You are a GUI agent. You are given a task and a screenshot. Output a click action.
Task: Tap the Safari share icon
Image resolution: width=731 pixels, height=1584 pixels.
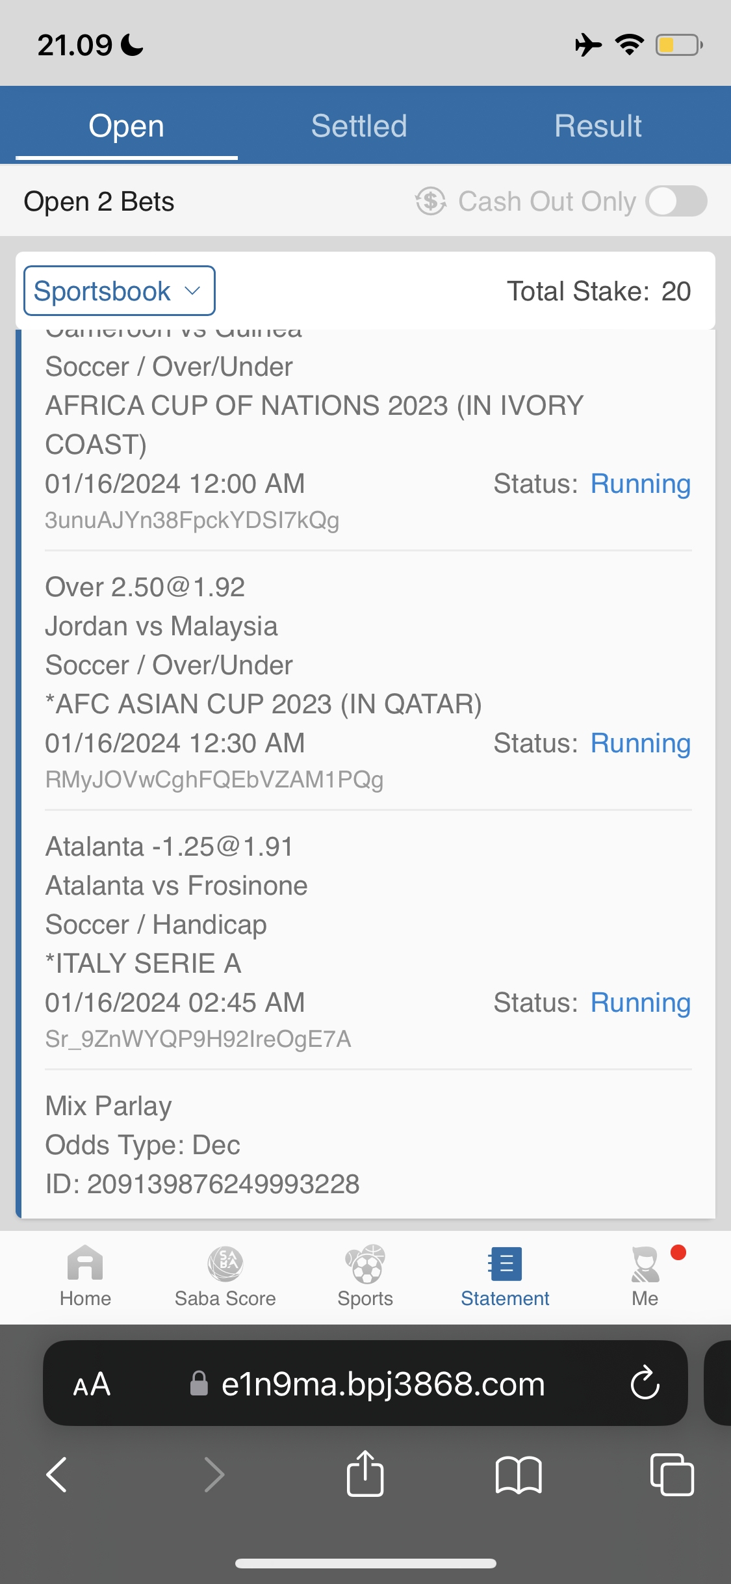click(365, 1474)
